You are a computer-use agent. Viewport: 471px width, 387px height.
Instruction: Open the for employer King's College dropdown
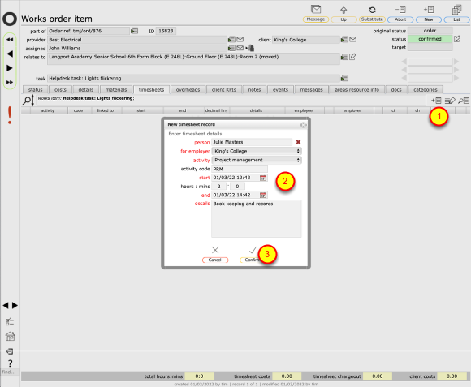(x=257, y=151)
